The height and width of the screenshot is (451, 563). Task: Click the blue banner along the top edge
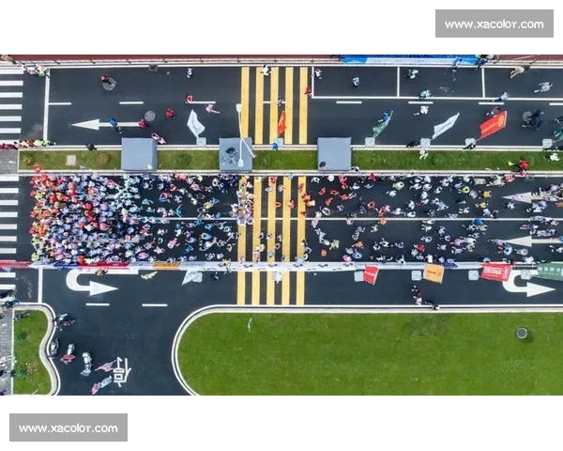(x=410, y=59)
